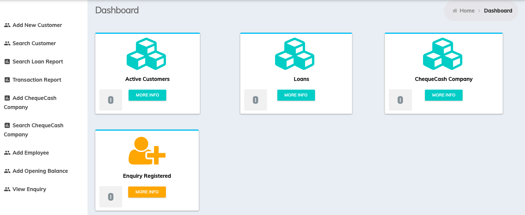This screenshot has width=525, height=215.
Task: Open Search Customer from the sidebar
Action: tap(34, 43)
